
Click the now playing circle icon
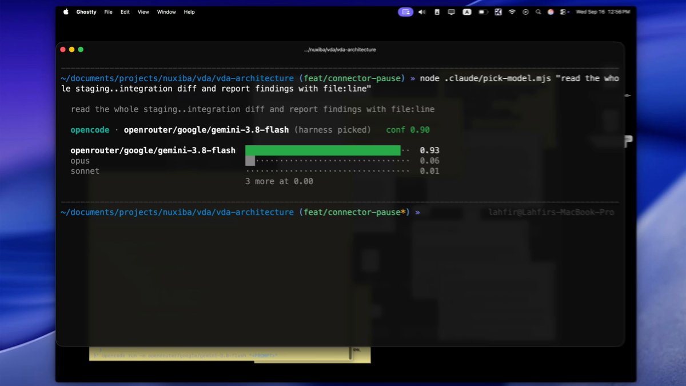click(x=525, y=12)
